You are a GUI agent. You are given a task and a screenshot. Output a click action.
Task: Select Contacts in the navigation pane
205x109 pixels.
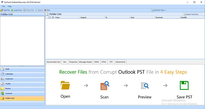click(22, 79)
